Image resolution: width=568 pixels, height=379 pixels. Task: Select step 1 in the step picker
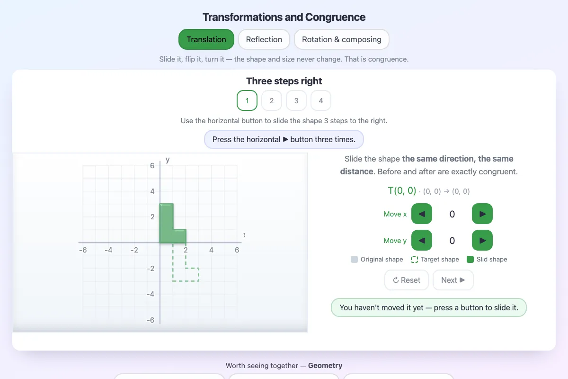[247, 100]
